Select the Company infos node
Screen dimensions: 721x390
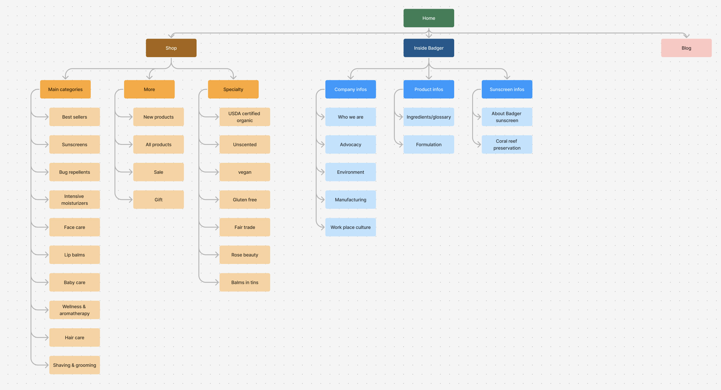350,89
